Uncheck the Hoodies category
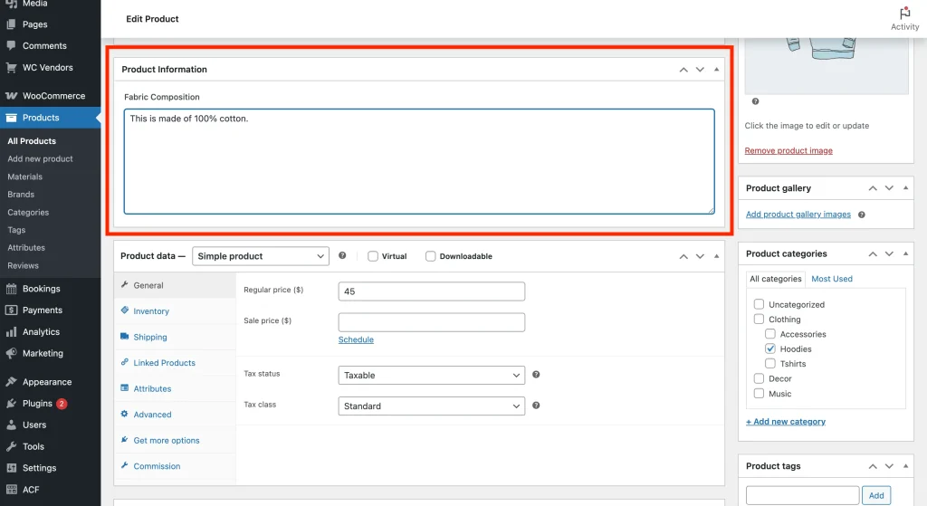Image resolution: width=927 pixels, height=506 pixels. point(769,348)
